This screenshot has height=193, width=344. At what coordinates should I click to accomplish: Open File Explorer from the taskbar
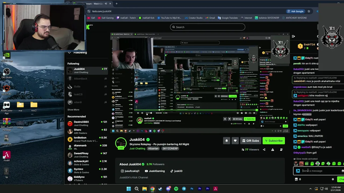(x=144, y=189)
